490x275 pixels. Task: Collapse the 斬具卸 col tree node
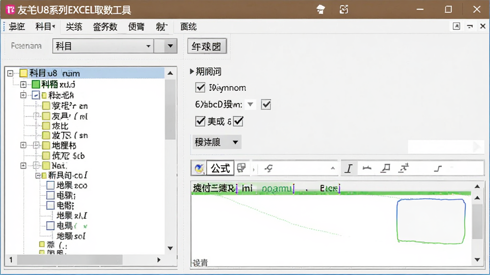(x=38, y=176)
